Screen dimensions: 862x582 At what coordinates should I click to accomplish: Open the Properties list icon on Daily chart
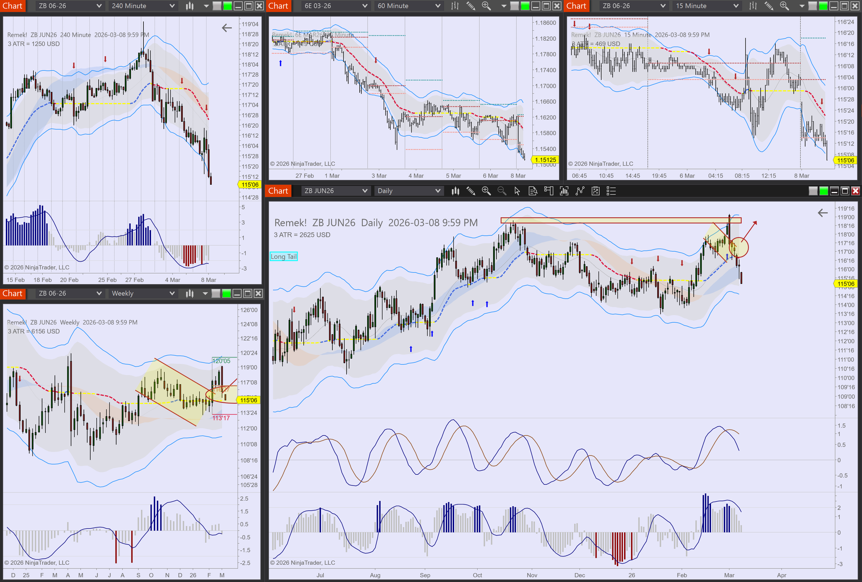[611, 191]
